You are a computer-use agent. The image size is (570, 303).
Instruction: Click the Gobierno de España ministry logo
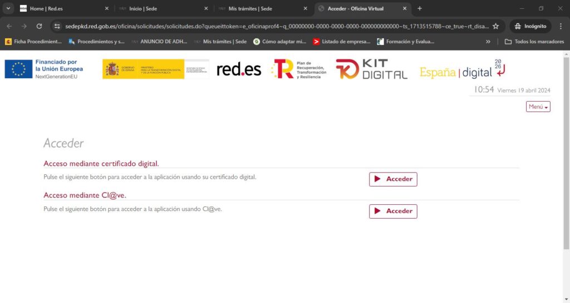[155, 69]
